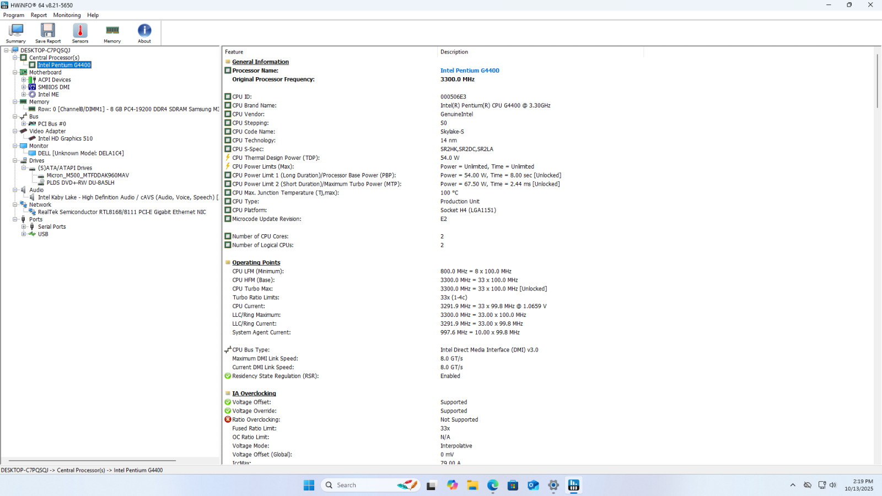Expand the Serial Ports node

[24, 227]
